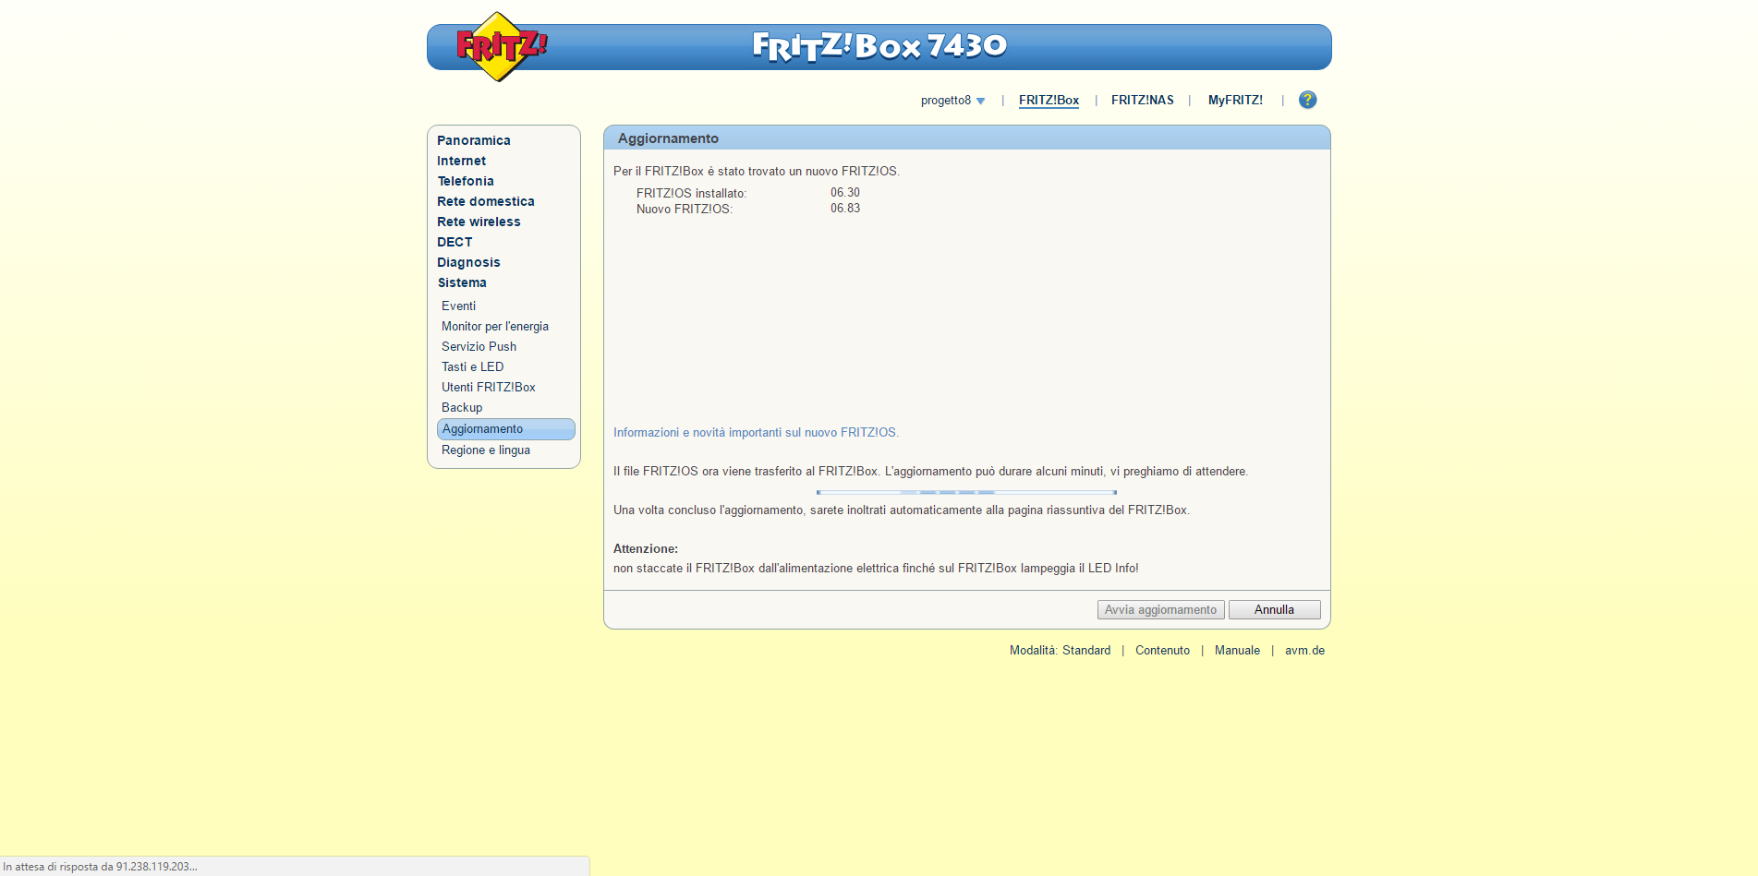This screenshot has height=876, width=1758.
Task: Open the Telefonia menu
Action: tap(466, 181)
